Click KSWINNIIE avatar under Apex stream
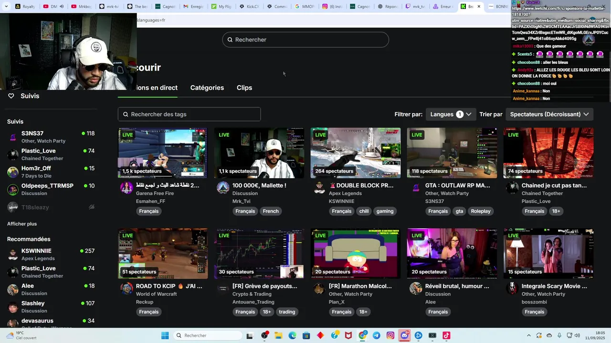 pos(319,187)
